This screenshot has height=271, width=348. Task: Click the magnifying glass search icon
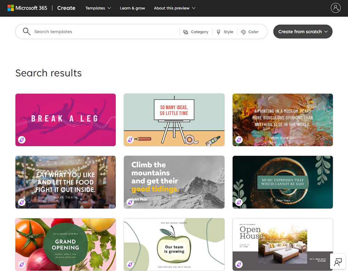(x=27, y=32)
